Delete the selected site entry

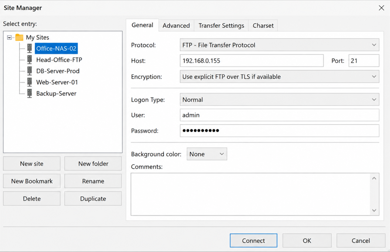(x=32, y=199)
